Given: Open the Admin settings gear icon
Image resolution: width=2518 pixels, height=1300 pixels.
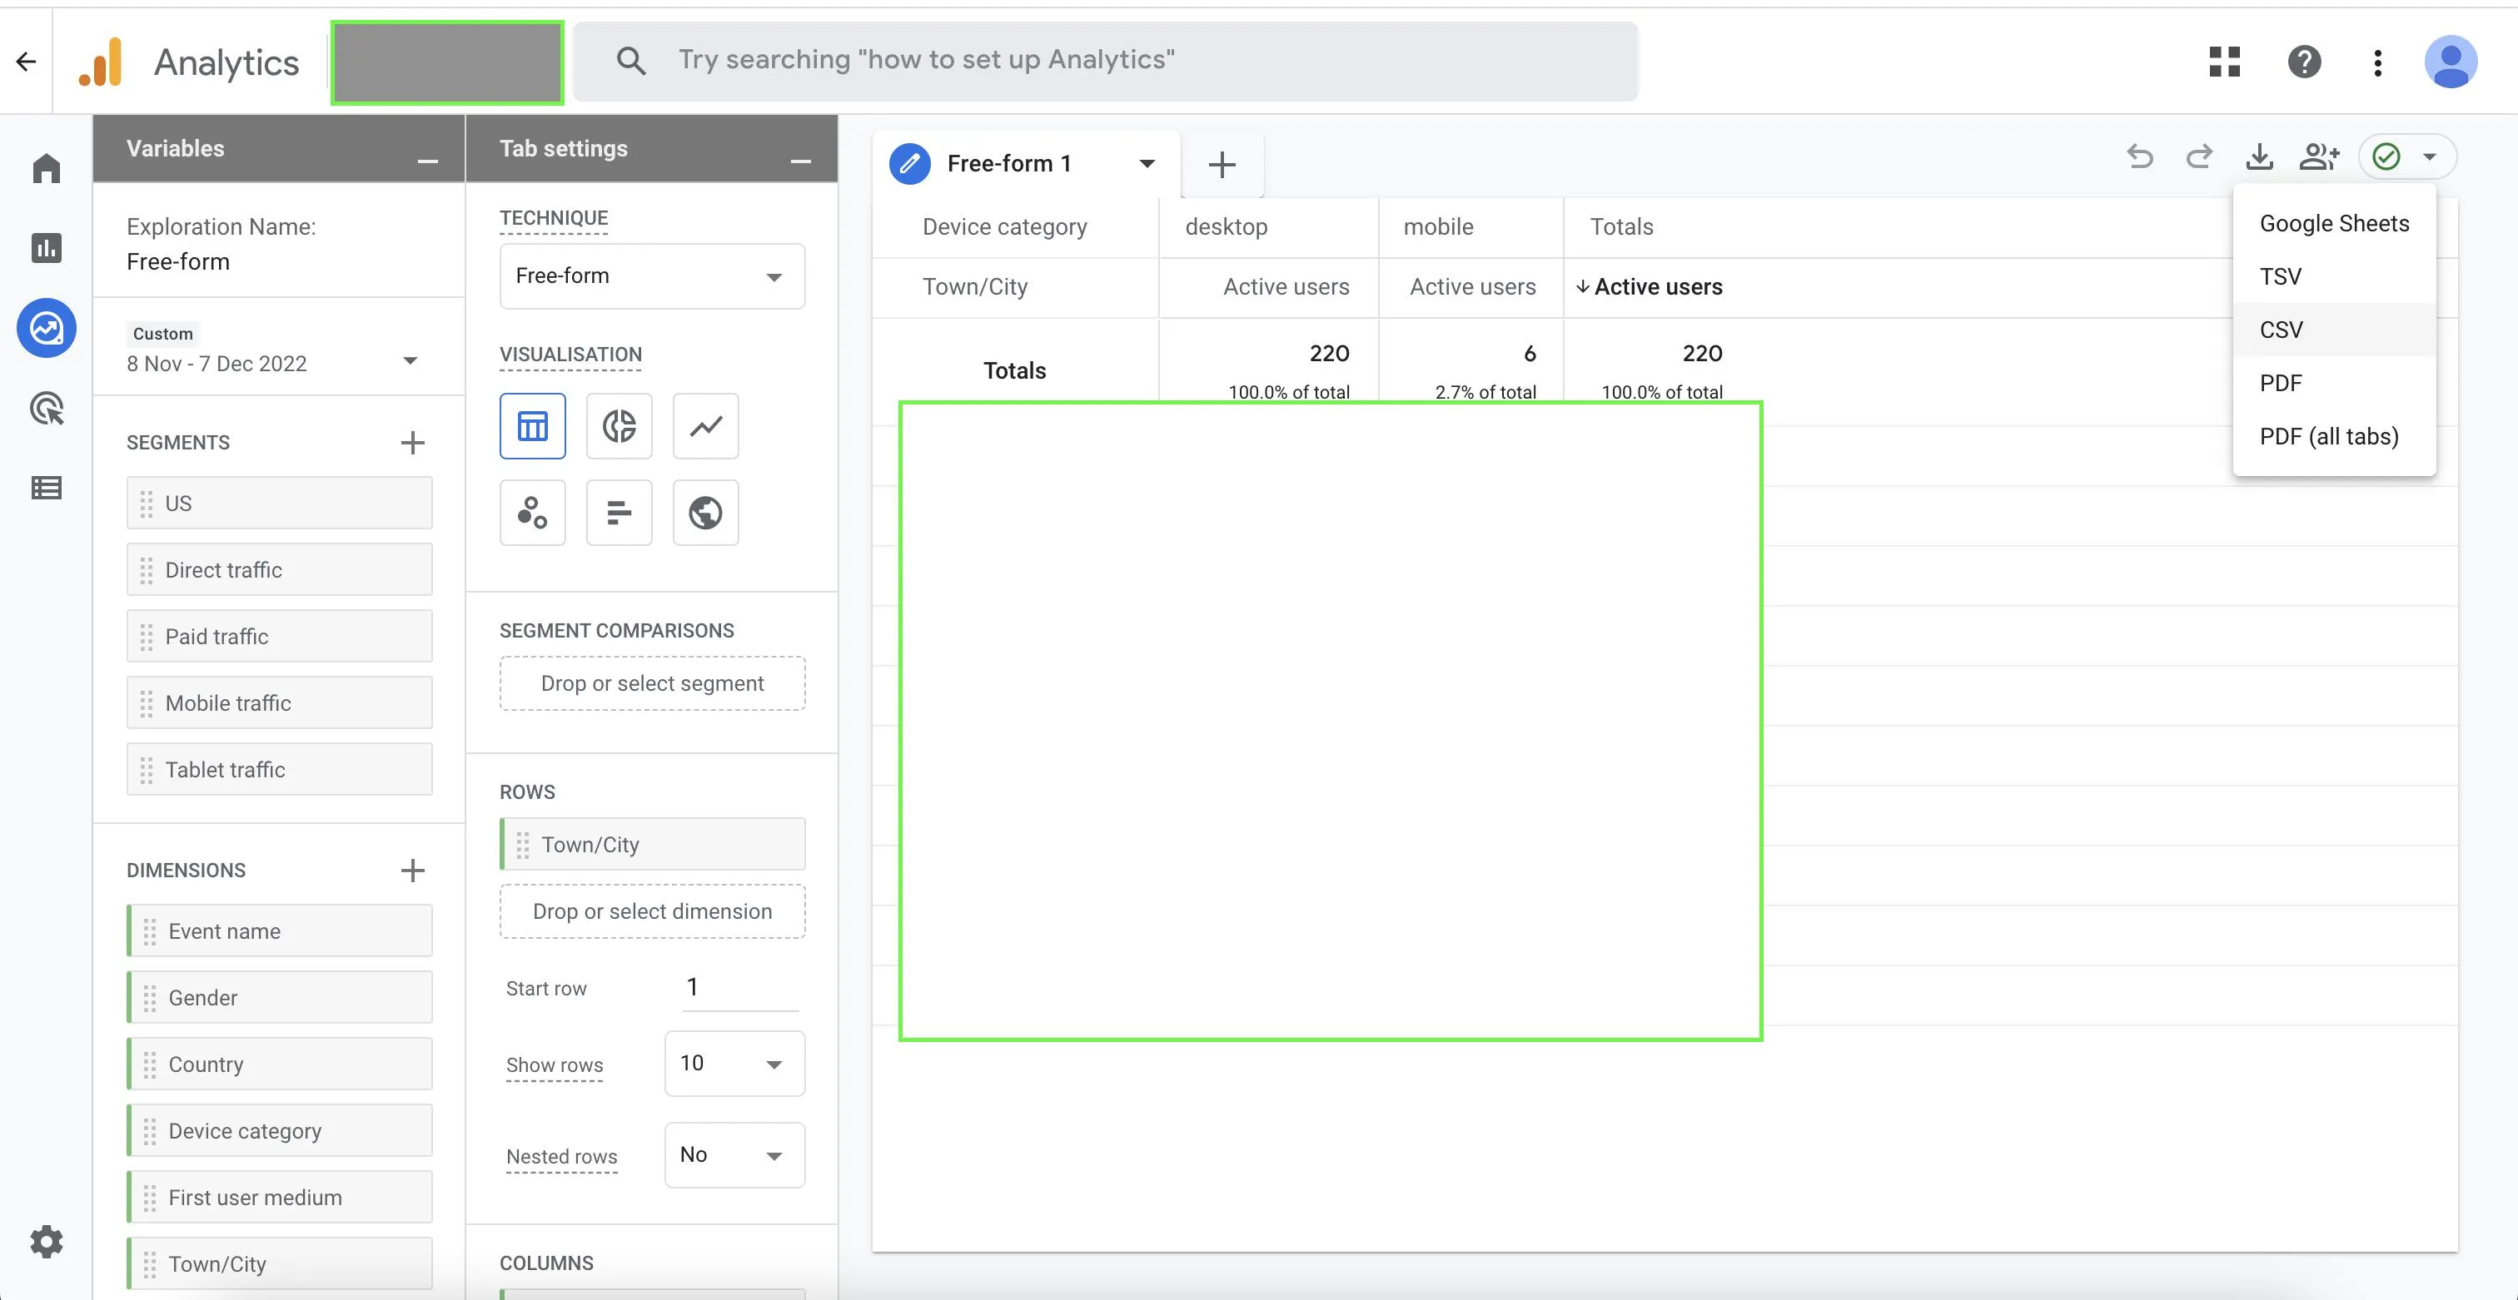Looking at the screenshot, I should click(x=47, y=1242).
